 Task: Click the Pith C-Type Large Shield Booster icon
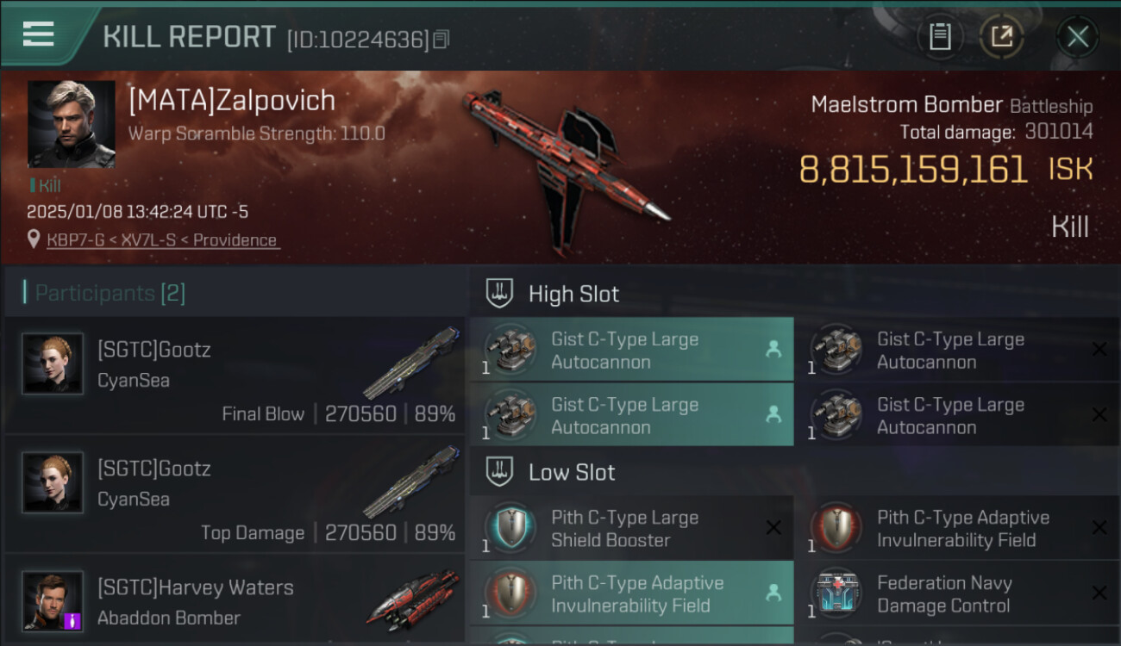(510, 527)
